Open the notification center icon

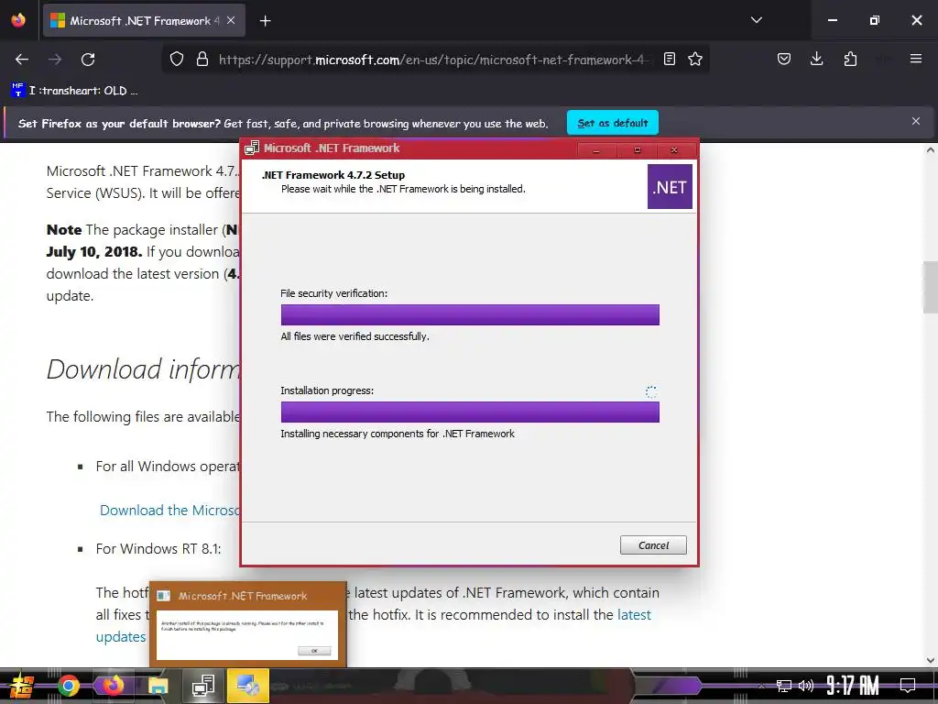(908, 686)
